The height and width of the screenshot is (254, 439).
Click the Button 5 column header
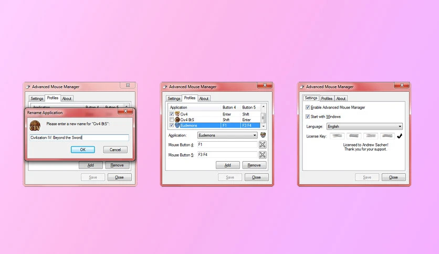pyautogui.click(x=250, y=108)
